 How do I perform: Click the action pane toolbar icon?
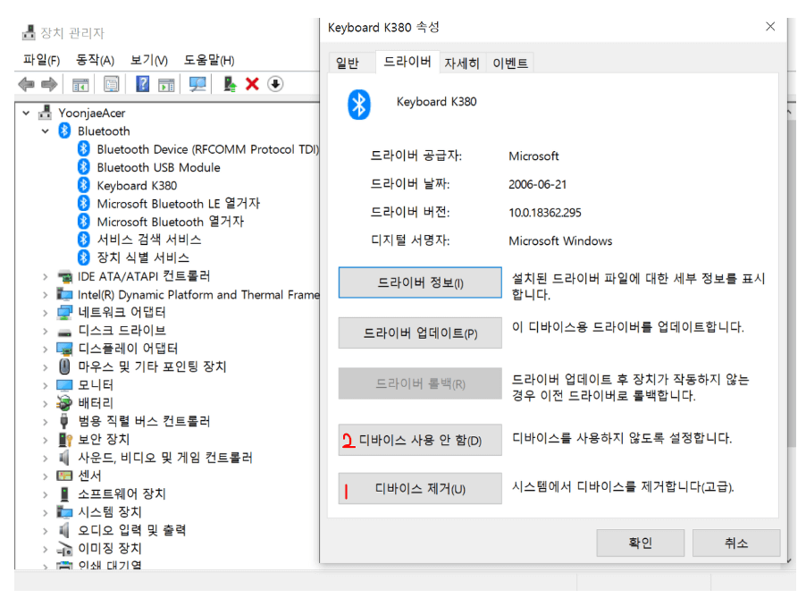[x=166, y=84]
